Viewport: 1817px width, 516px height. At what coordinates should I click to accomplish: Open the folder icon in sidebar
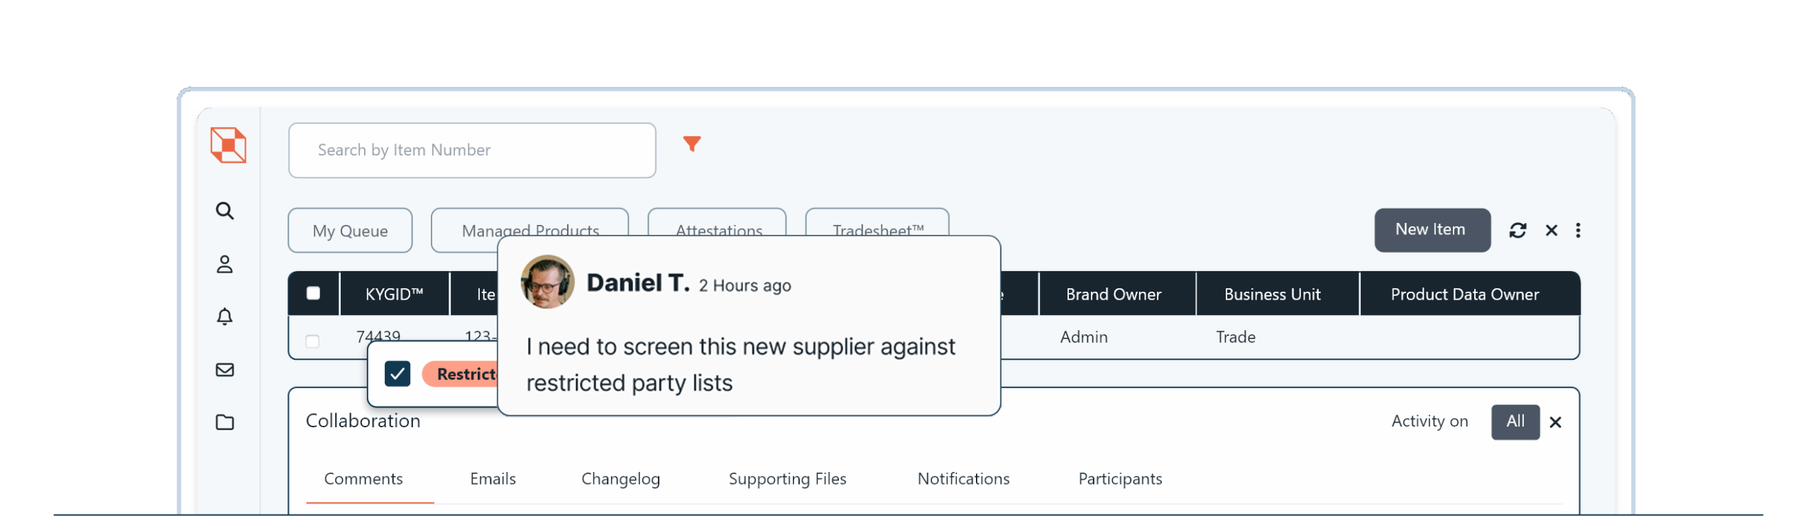click(224, 422)
